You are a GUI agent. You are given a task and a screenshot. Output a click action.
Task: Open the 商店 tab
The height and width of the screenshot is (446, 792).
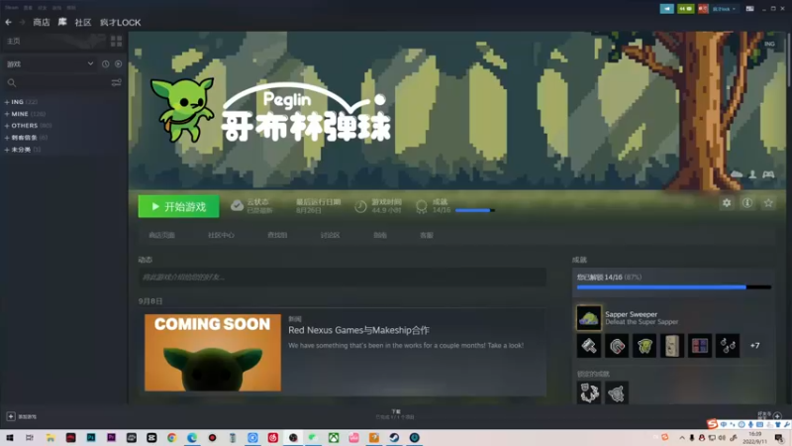pyautogui.click(x=42, y=22)
